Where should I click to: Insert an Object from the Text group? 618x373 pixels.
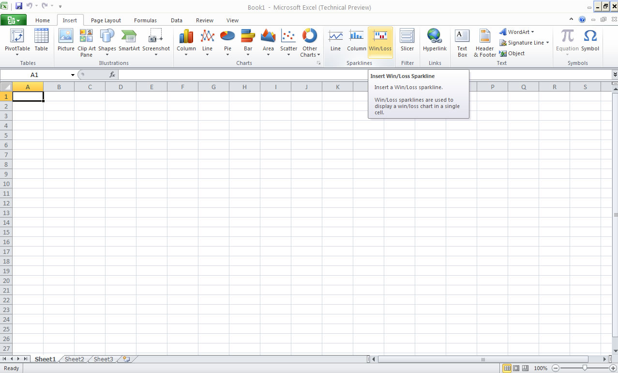coord(512,53)
